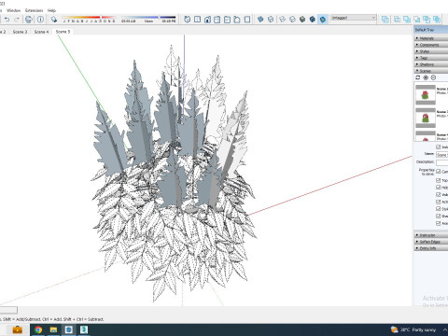Toggle the Hidden Objects property checkbox

pyautogui.click(x=439, y=188)
